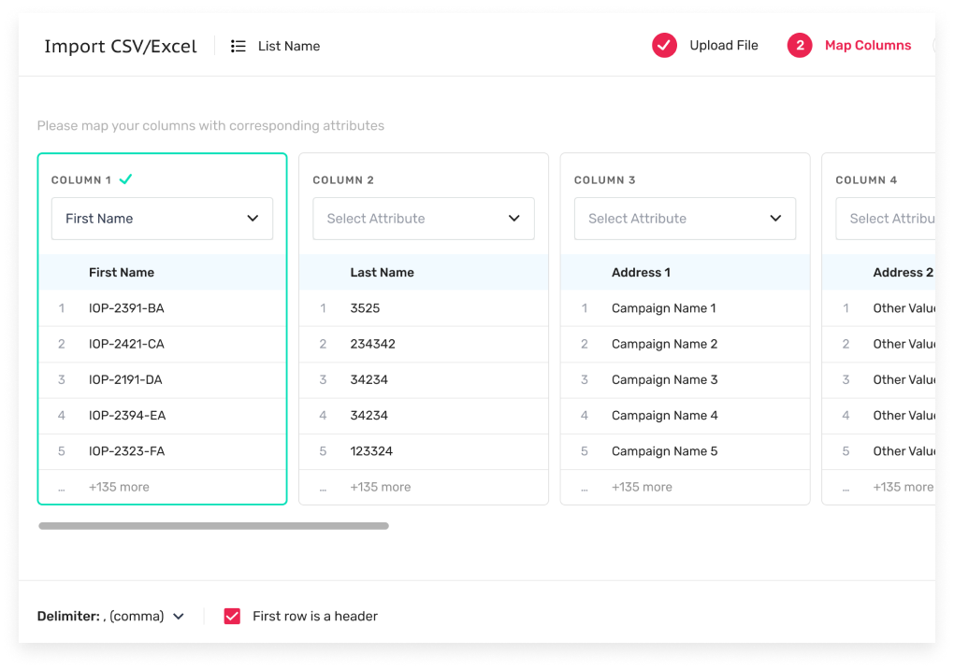Screen dimensions: 954x669
Task: Click the COLUMN 4 label
Action: point(866,179)
